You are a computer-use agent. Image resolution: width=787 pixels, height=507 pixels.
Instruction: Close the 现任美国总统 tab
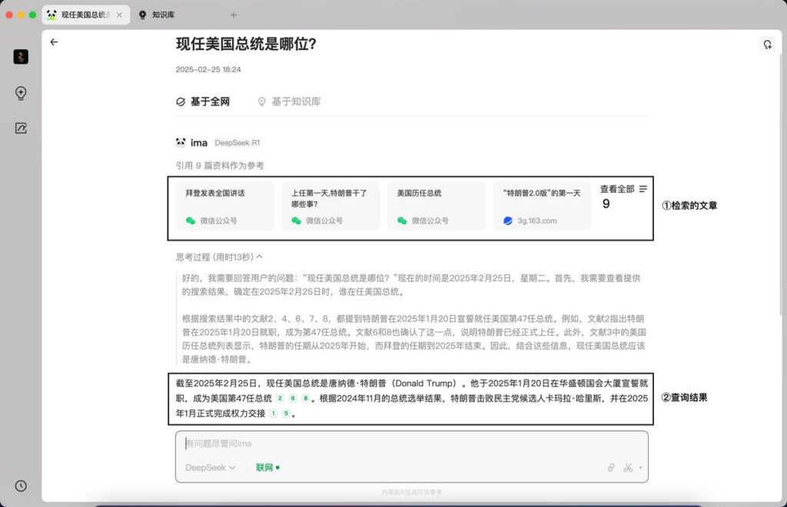coord(119,15)
